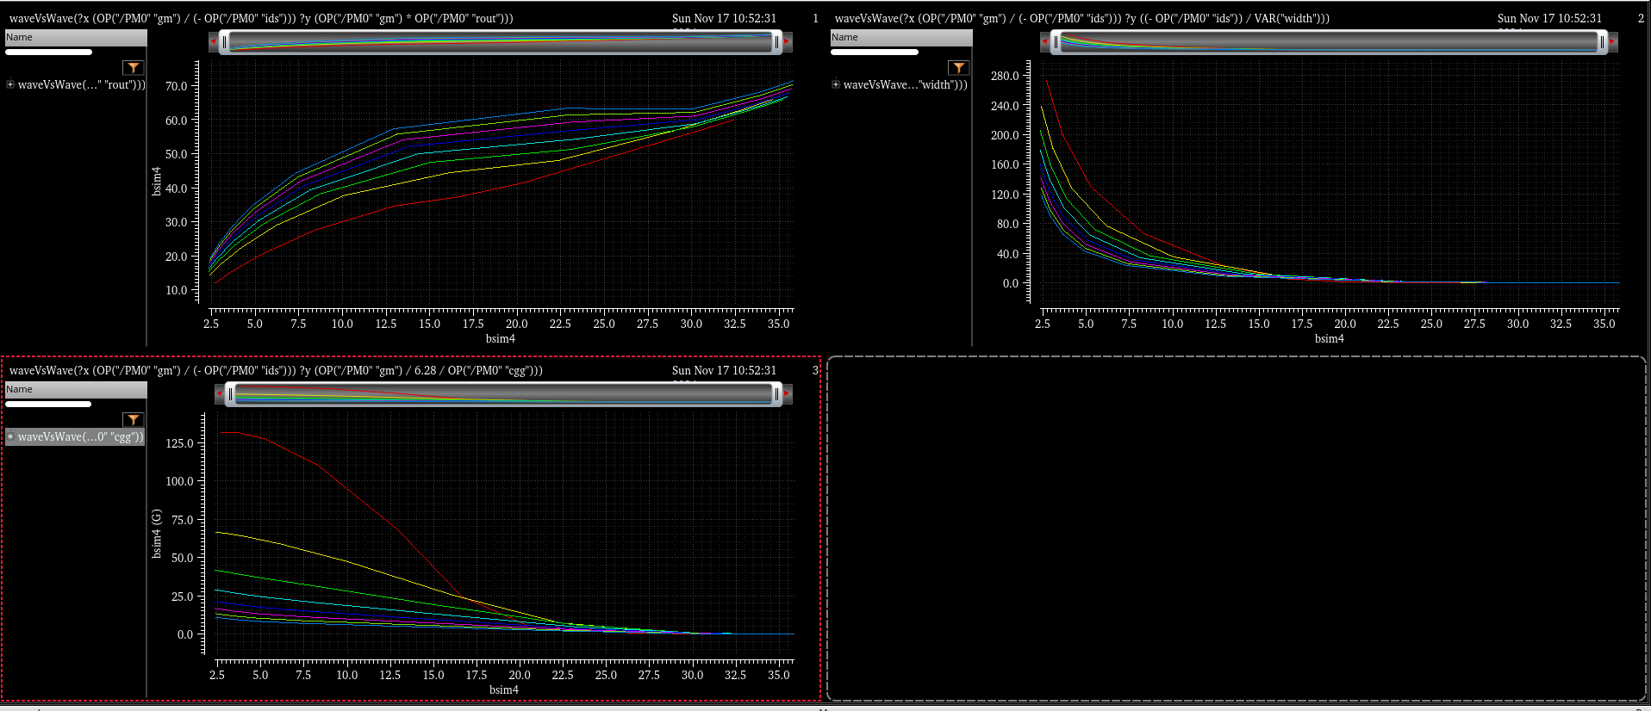
Task: Select the waveVsWave(...0" "cgg")) legend label
Action: click(80, 436)
